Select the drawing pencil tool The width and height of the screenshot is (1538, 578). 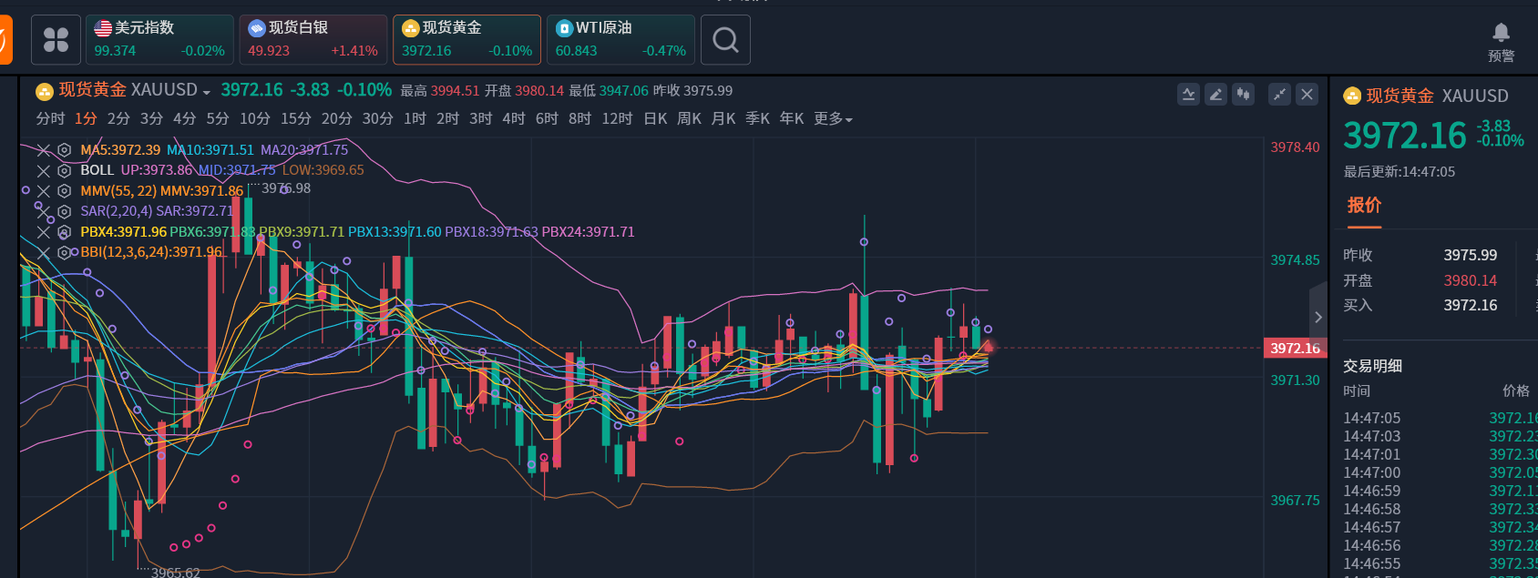click(x=1215, y=95)
